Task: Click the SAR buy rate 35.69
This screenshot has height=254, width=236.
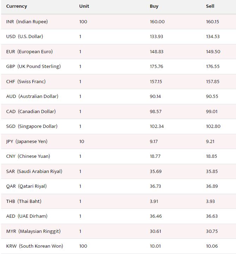Action: click(x=155, y=171)
